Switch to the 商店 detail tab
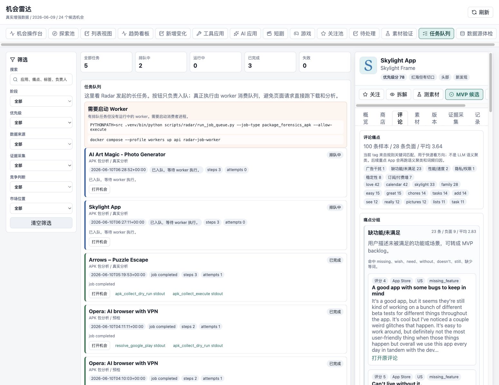 click(383, 118)
